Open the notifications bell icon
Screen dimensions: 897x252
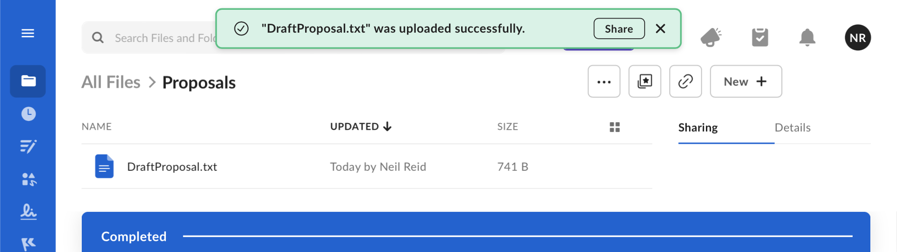[x=807, y=37]
